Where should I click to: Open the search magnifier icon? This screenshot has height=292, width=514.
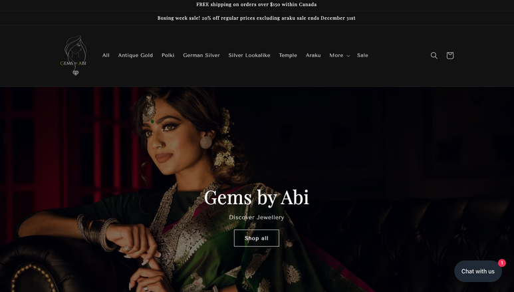(x=434, y=55)
